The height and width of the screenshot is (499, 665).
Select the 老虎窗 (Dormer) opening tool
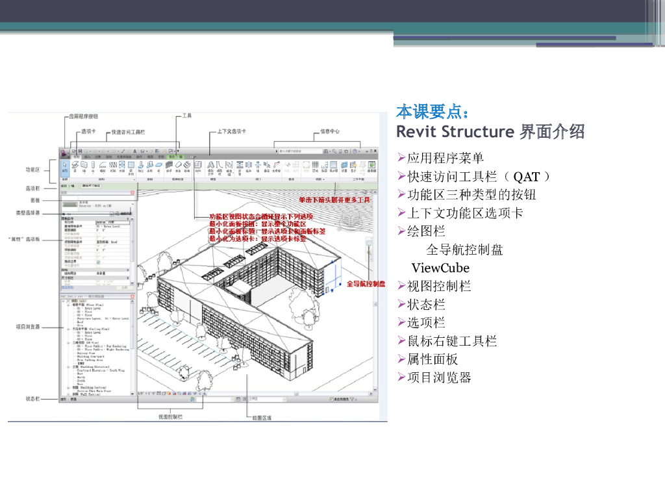(x=277, y=167)
